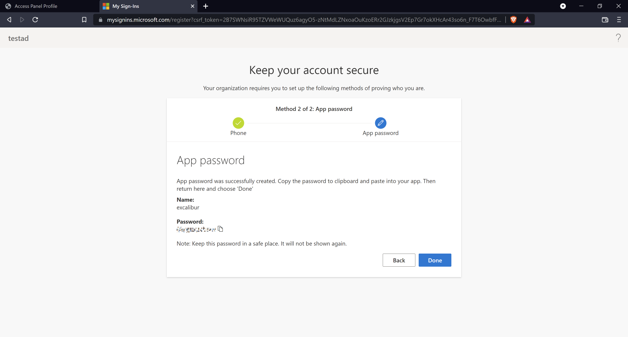This screenshot has height=337, width=628.
Task: Click the green Phone step checkmark
Action: point(238,123)
